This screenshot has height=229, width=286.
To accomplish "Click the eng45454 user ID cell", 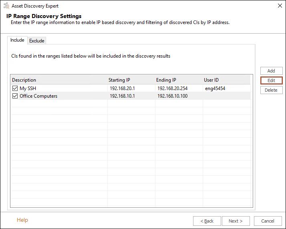I will pos(215,88).
